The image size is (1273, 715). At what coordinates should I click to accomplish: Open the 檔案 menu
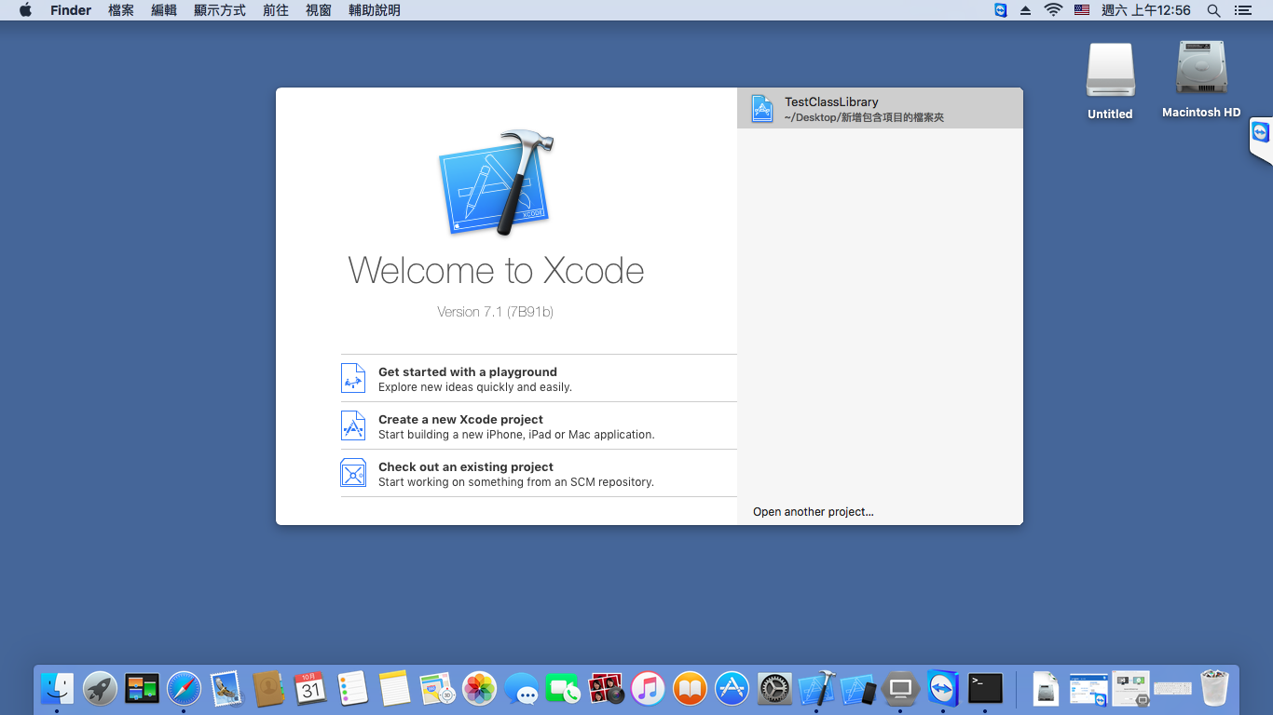click(121, 10)
